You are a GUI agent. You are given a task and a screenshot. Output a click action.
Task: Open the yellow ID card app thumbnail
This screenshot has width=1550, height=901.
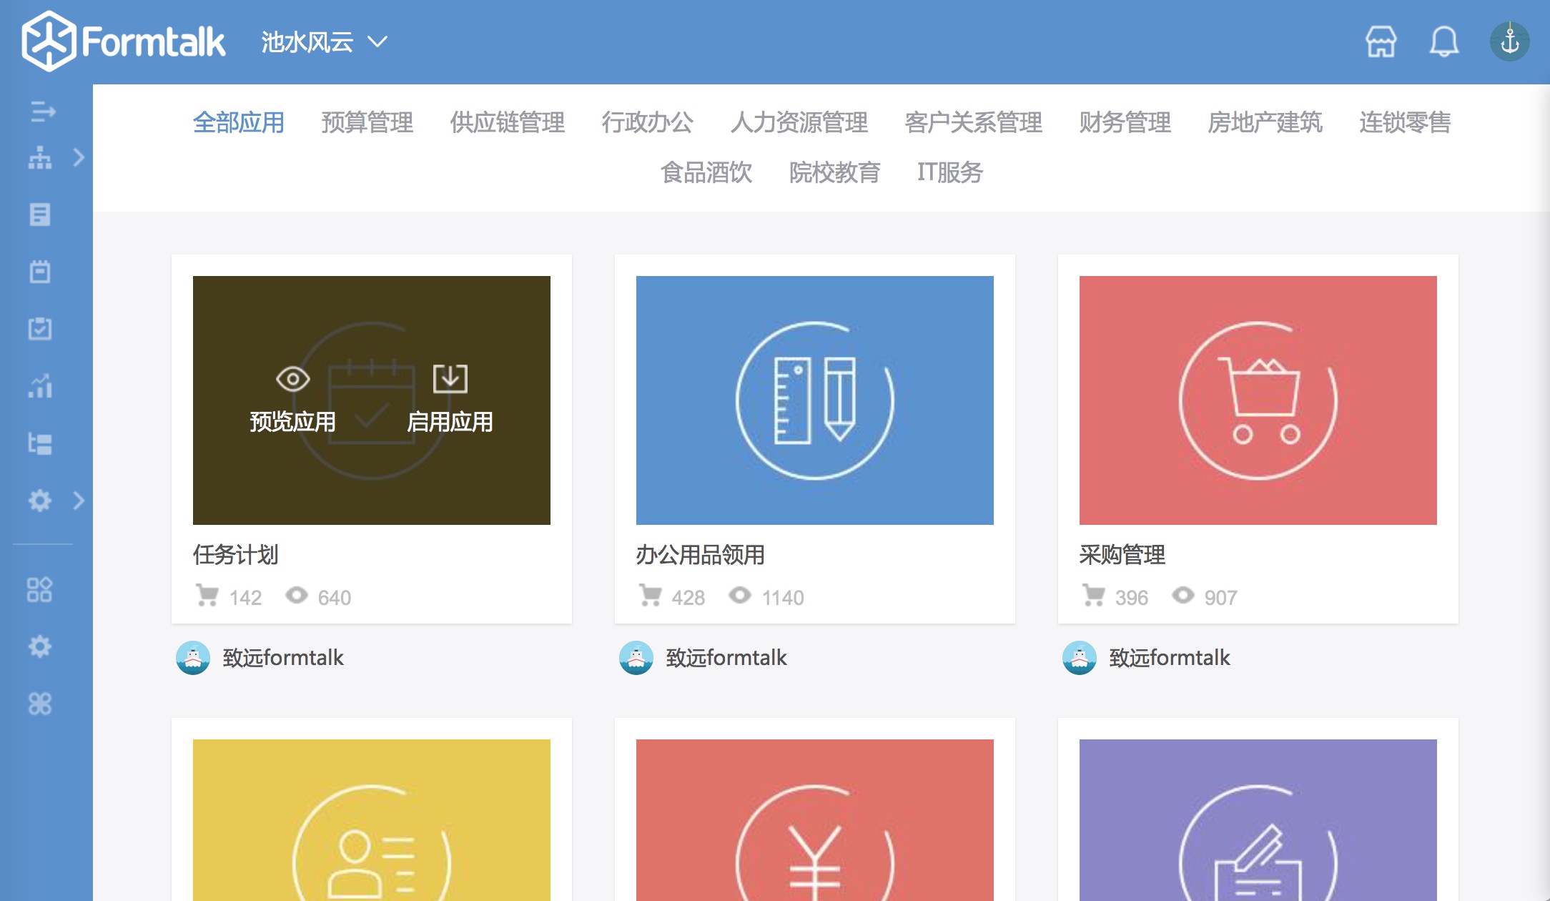372,820
